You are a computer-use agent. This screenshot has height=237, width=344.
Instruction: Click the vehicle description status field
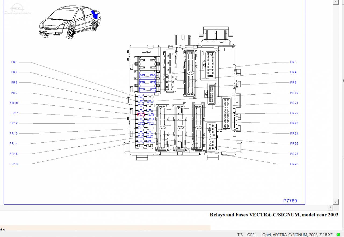pos(298,235)
